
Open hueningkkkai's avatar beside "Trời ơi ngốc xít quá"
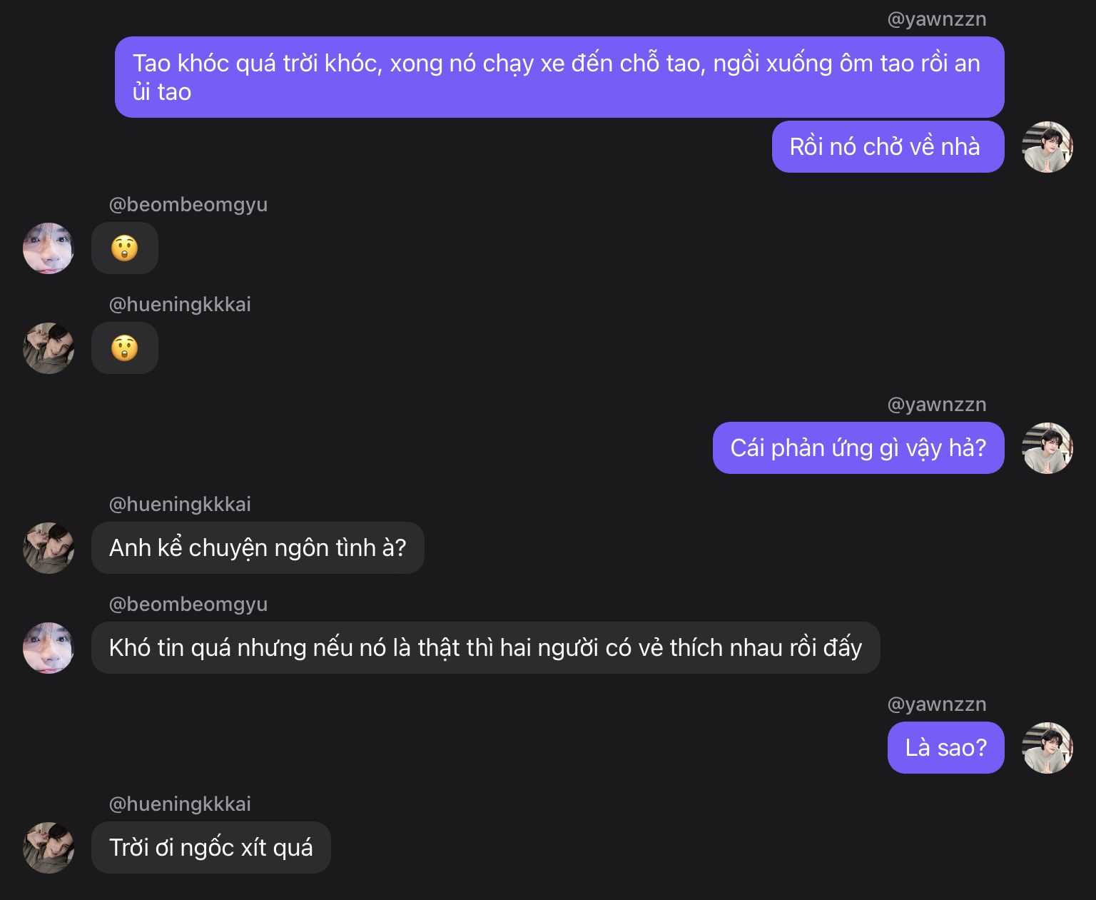(49, 848)
